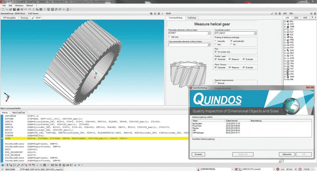This screenshot has height=171, width=317.
Task: Open the LDBCSY:CSY_man(1) dropdown in status bar
Action: point(274,169)
